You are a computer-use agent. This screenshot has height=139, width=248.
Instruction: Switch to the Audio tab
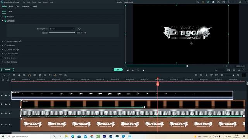click(x=11, y=7)
